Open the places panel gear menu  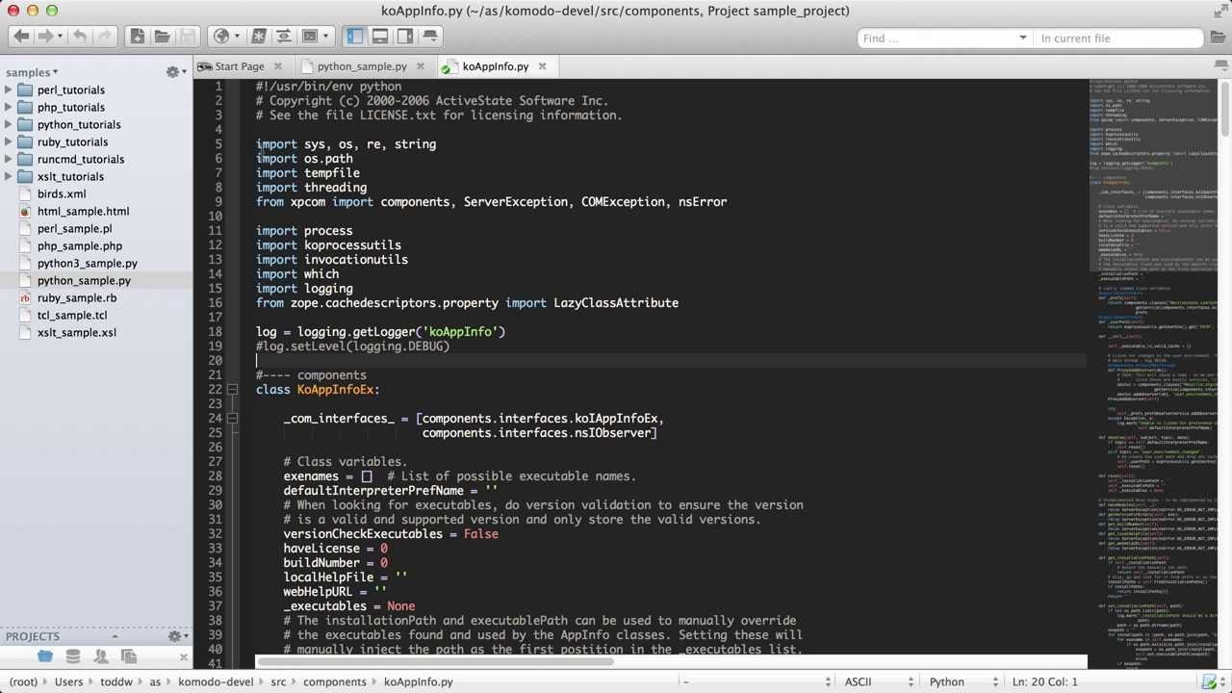point(175,72)
